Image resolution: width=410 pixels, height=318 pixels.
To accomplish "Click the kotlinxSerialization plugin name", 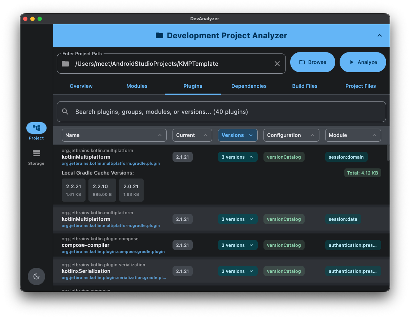I will pos(86,271).
